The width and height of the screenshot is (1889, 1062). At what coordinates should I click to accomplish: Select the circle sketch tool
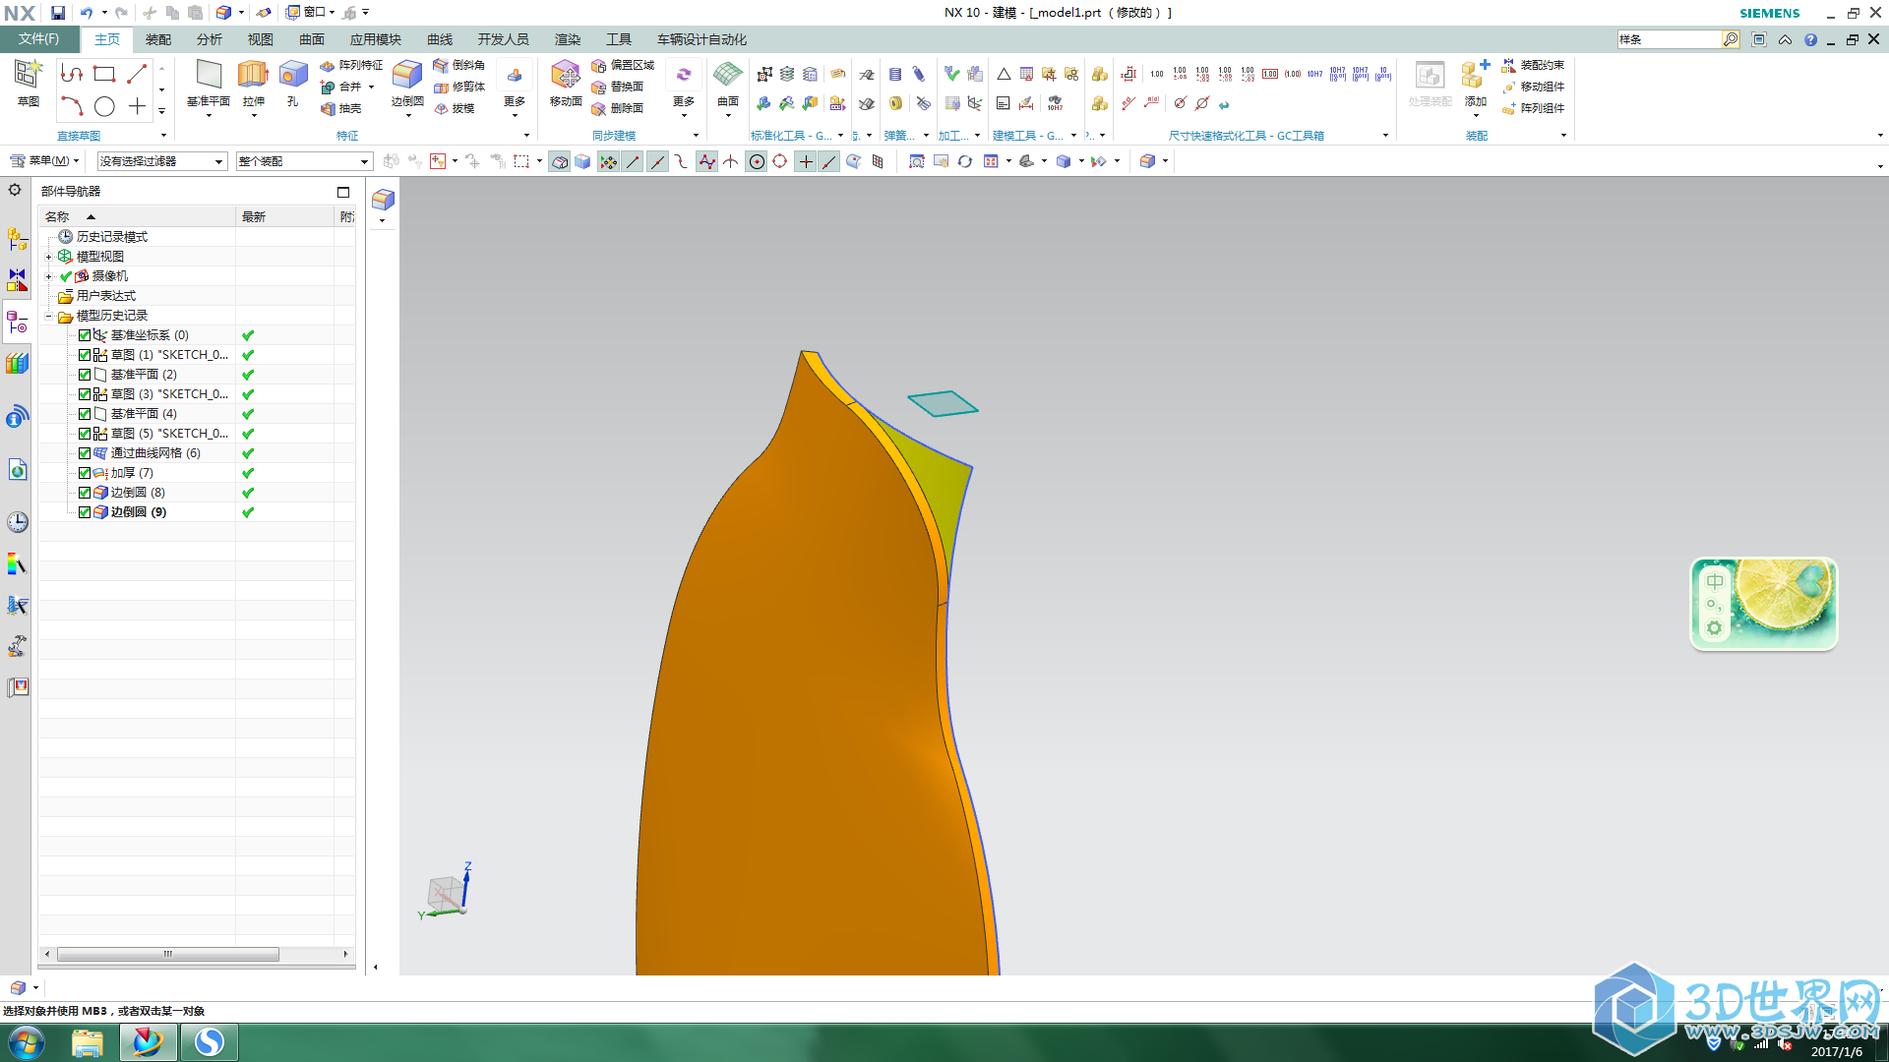click(x=104, y=106)
